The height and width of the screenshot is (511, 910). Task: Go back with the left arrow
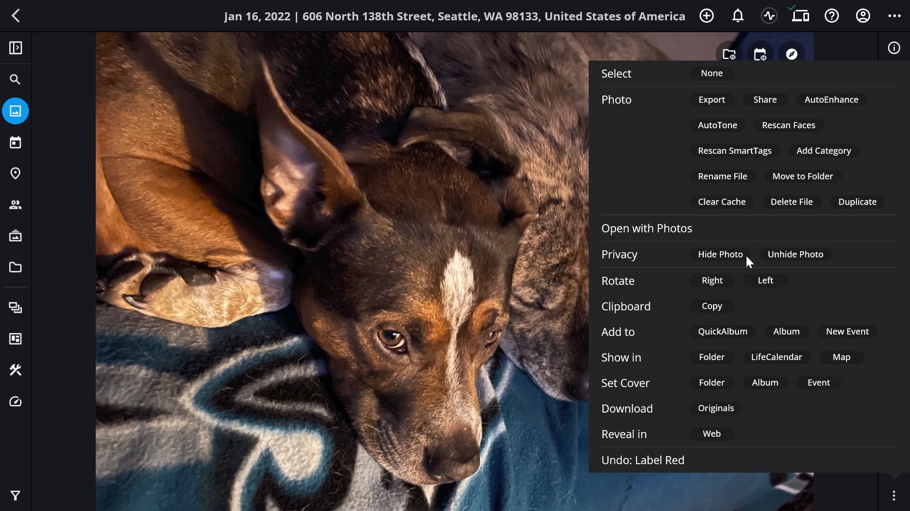click(16, 16)
